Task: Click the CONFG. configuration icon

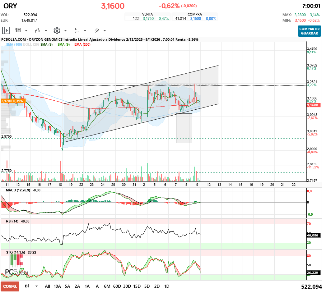Action: 10,286
